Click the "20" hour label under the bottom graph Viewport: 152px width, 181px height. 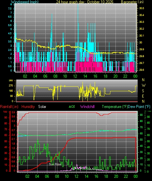[x=116, y=176]
